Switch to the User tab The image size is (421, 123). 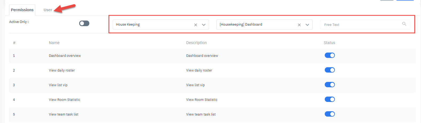(48, 10)
